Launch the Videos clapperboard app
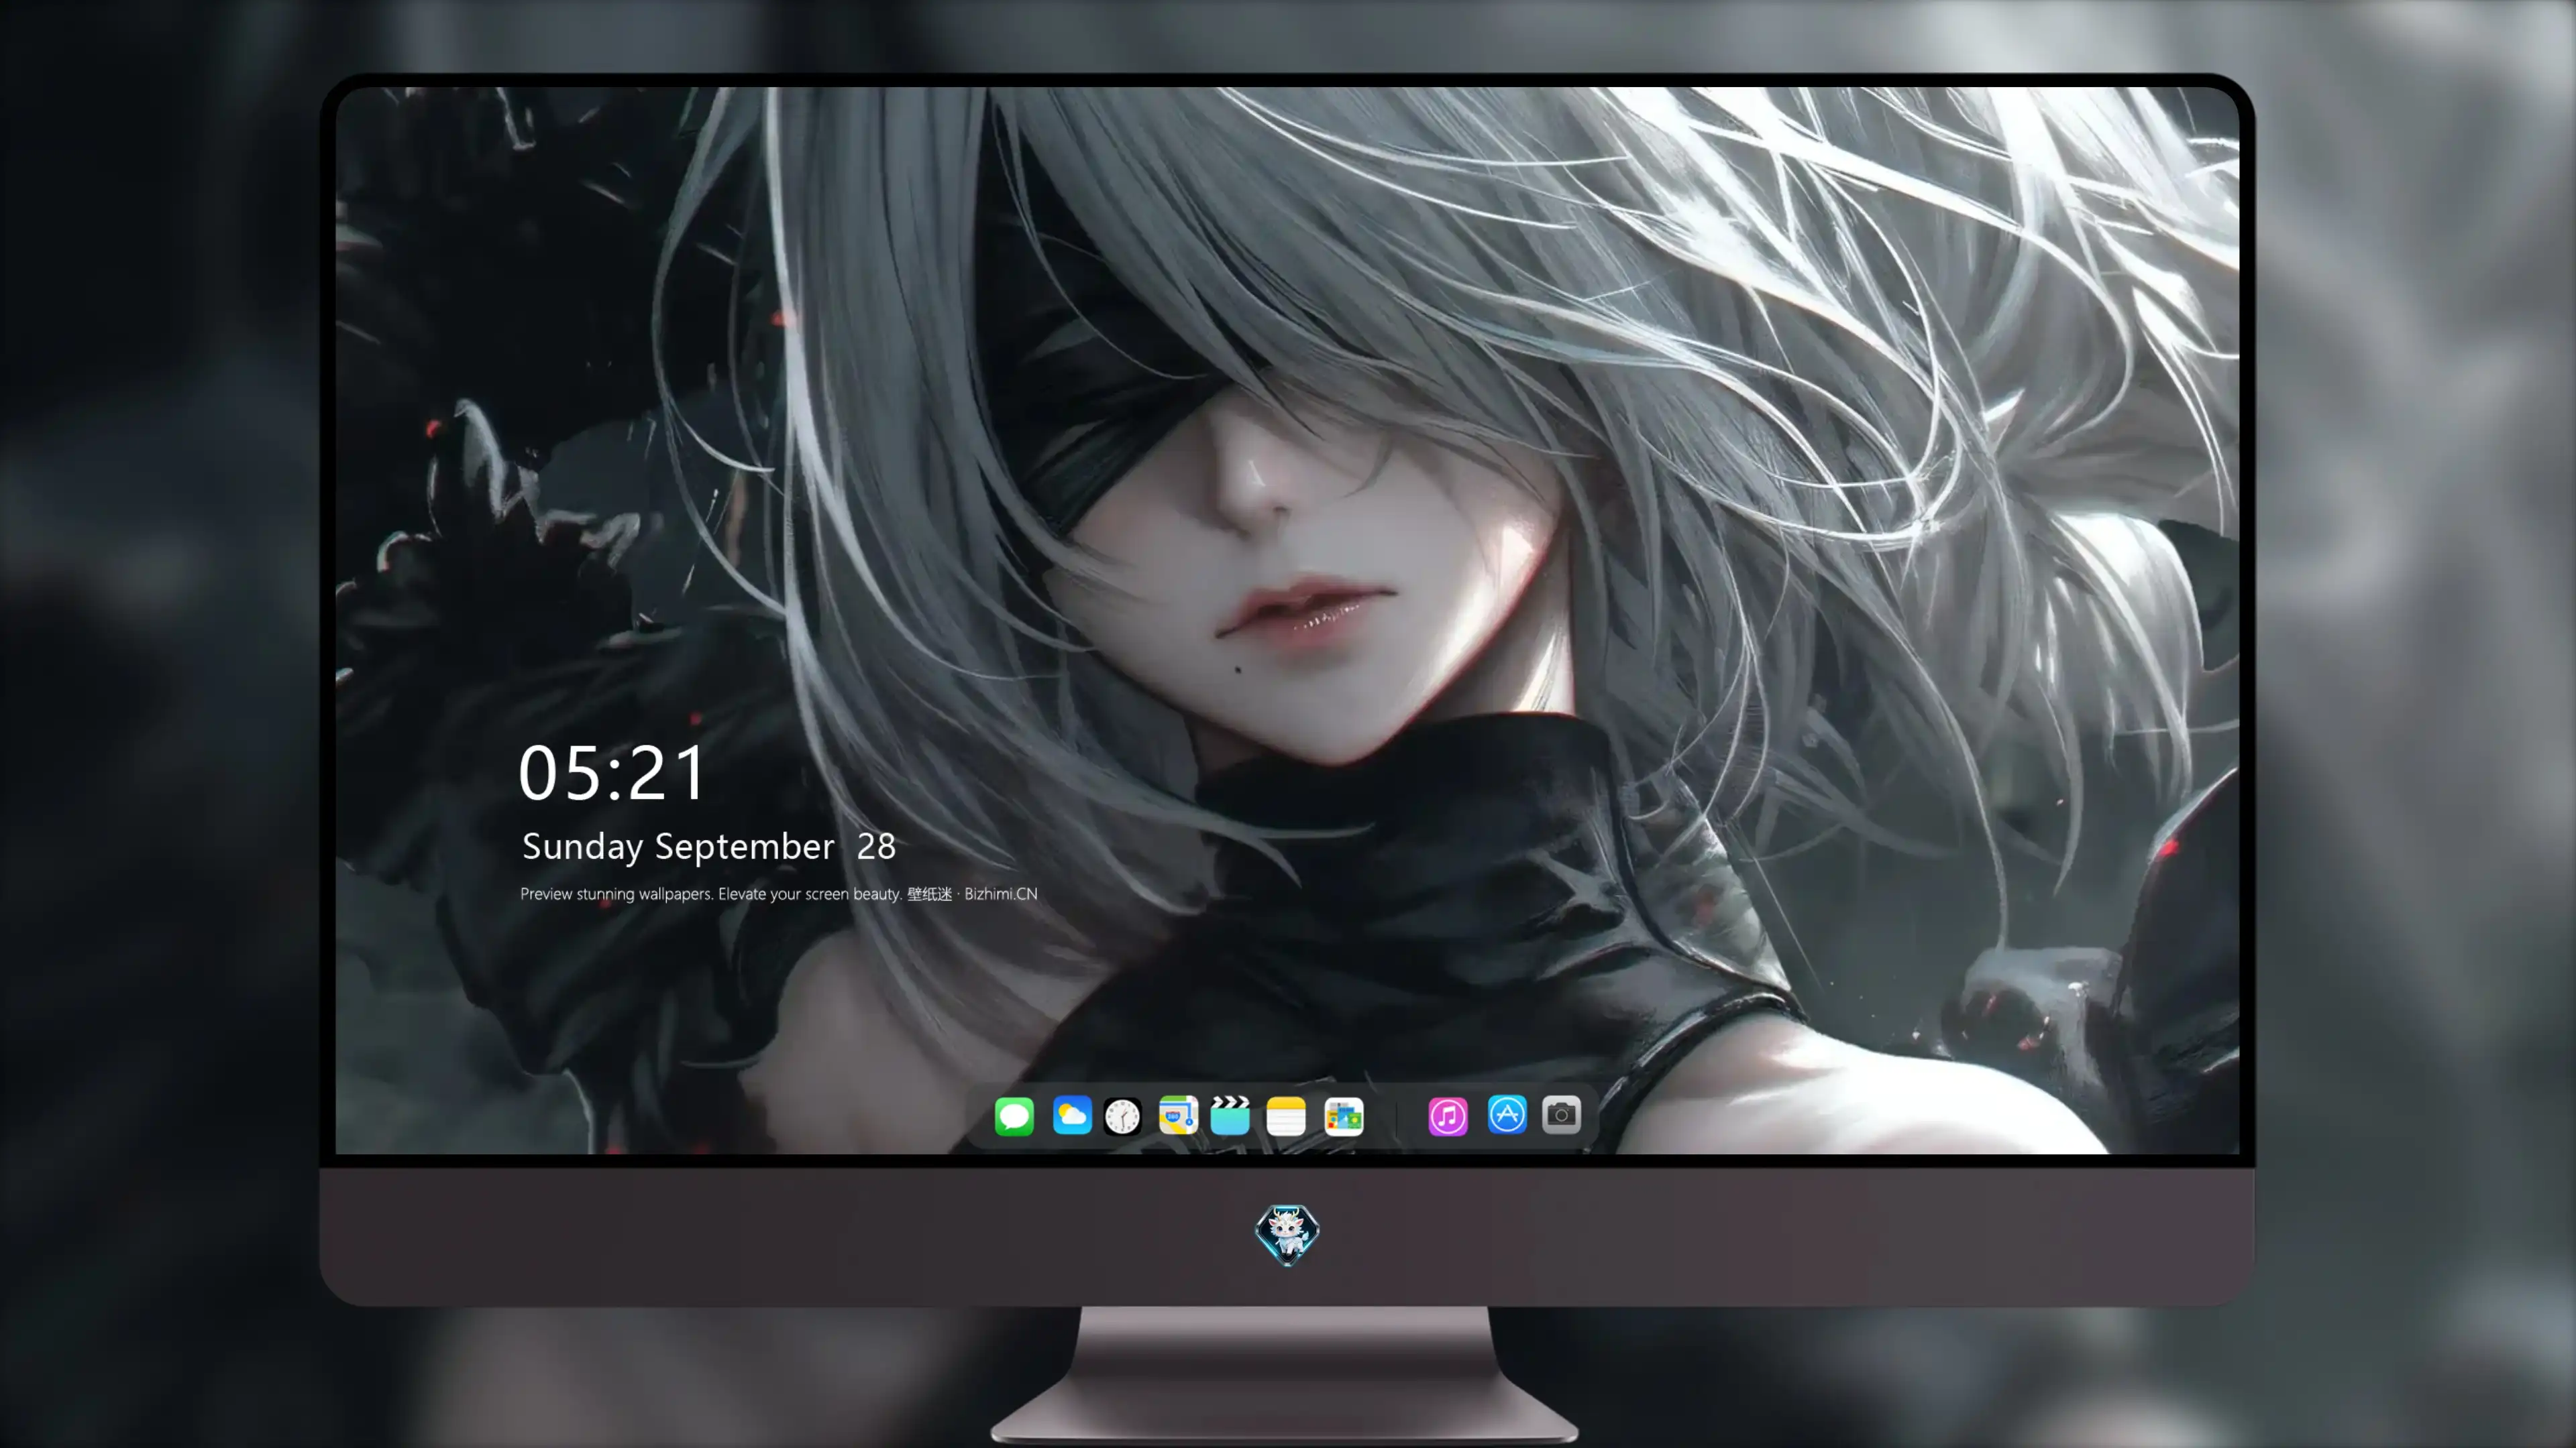 pyautogui.click(x=1230, y=1115)
